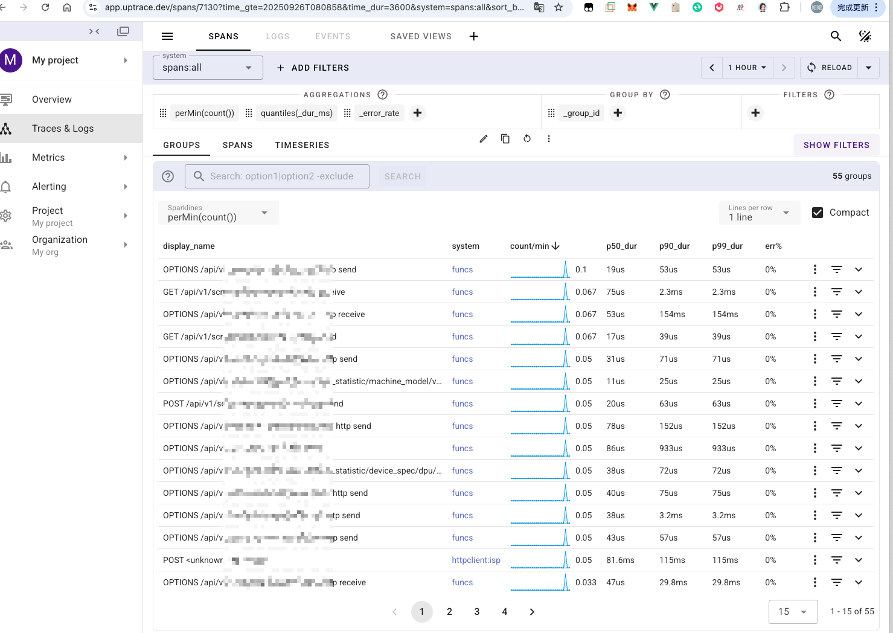893x633 pixels.
Task: Add a new filter in FILTERS section
Action: (755, 113)
